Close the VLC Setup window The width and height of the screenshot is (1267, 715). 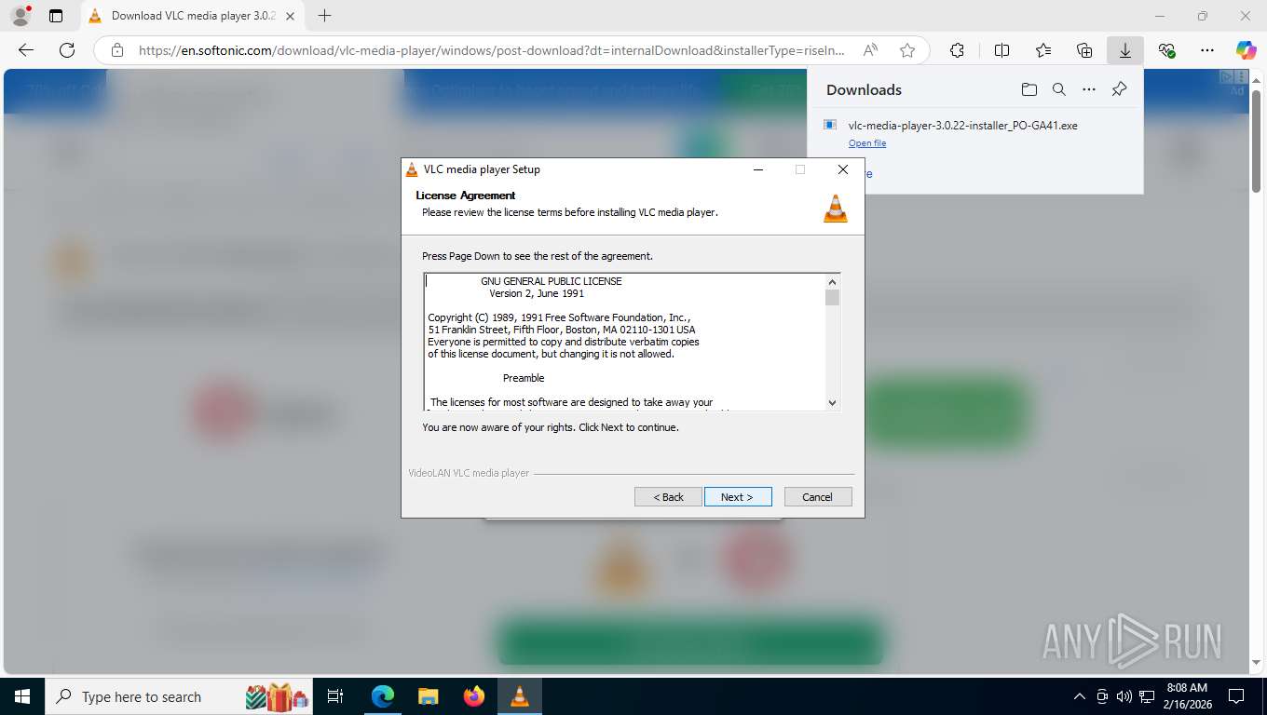(x=843, y=169)
